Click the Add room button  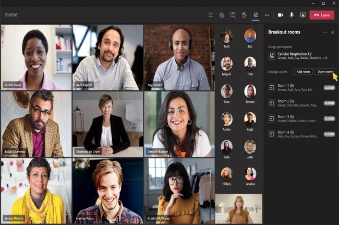[x=303, y=72]
